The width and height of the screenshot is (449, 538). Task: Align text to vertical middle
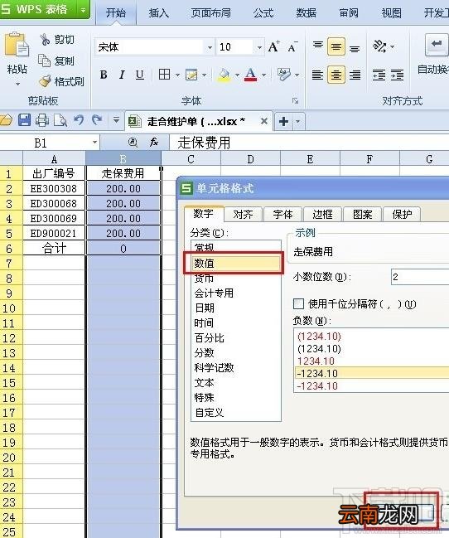336,46
